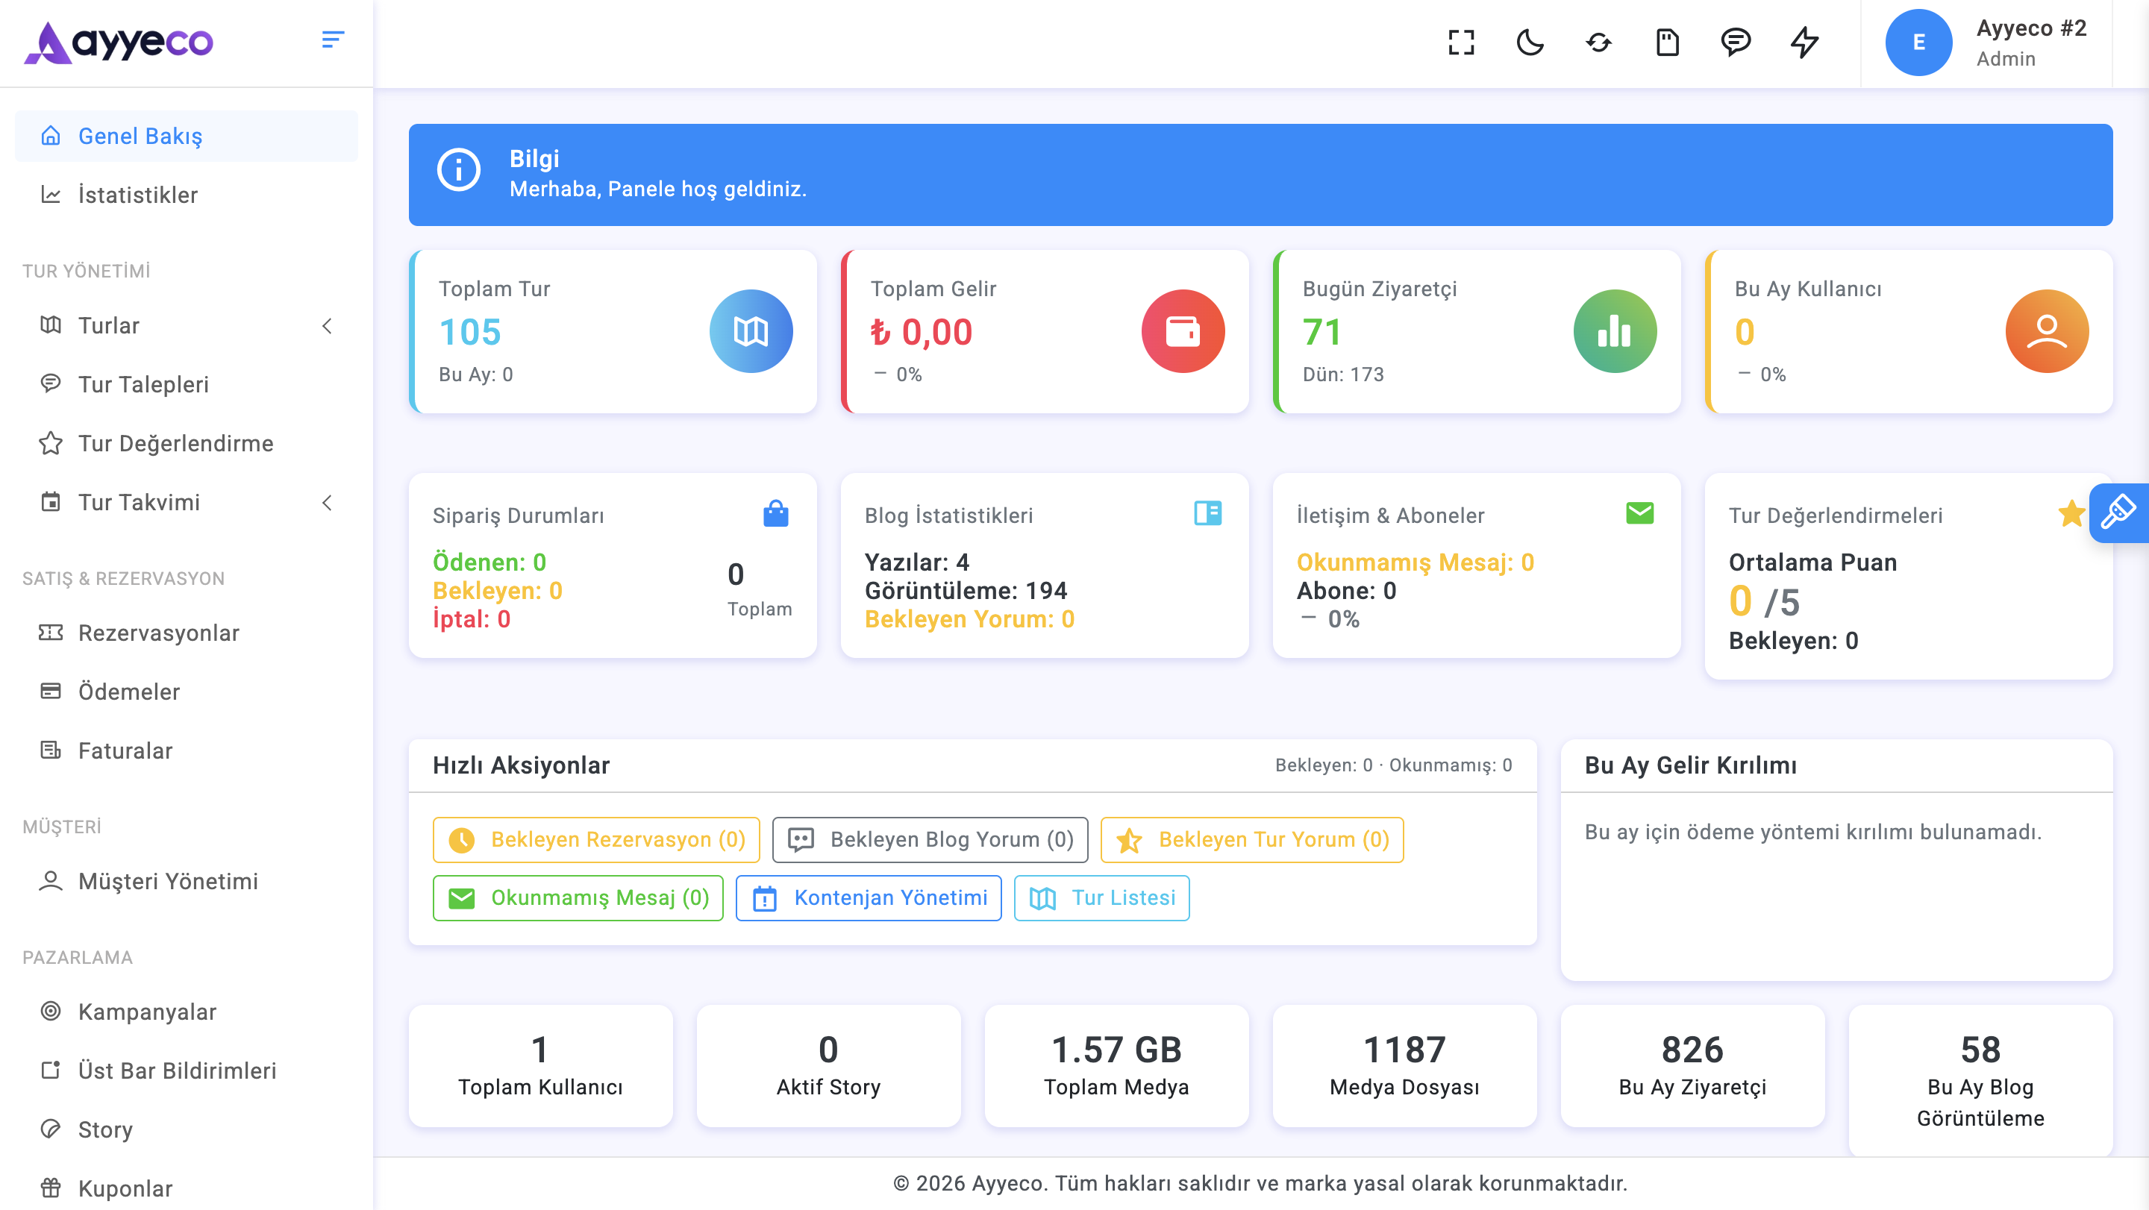
Task: Click the Ayyeco logo
Action: click(x=119, y=43)
